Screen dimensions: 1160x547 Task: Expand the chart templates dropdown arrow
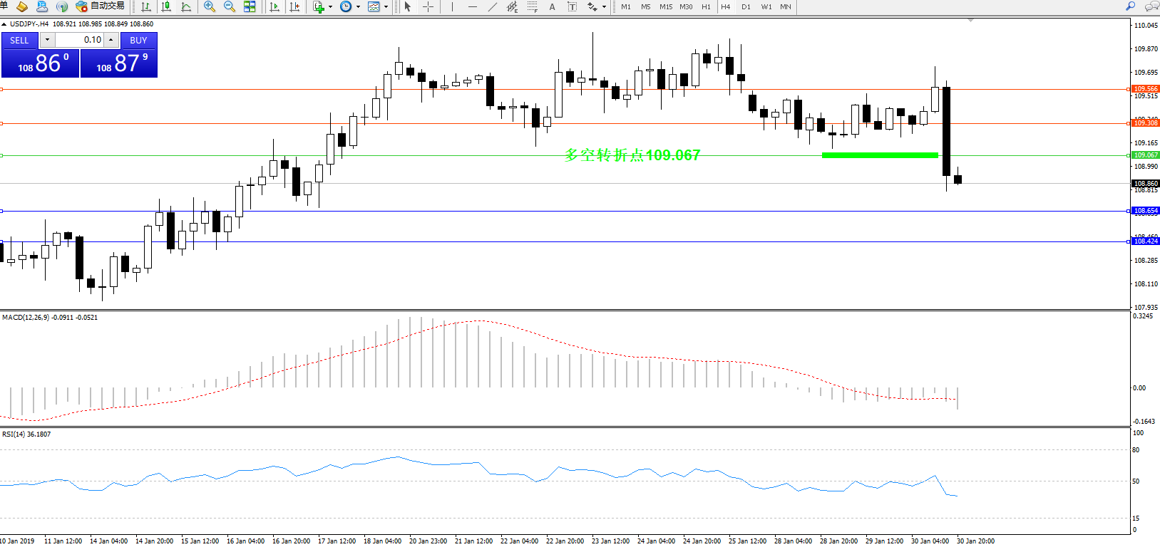coord(386,7)
